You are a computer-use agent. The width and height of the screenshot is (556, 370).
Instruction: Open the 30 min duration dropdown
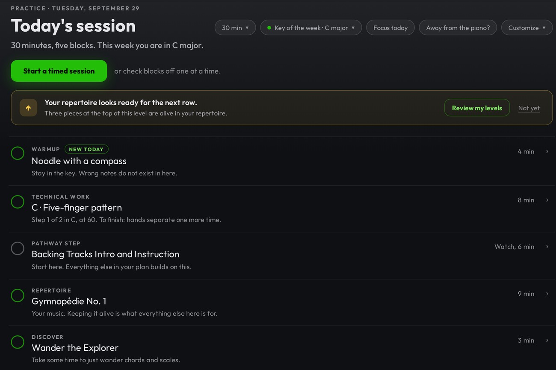coord(235,28)
